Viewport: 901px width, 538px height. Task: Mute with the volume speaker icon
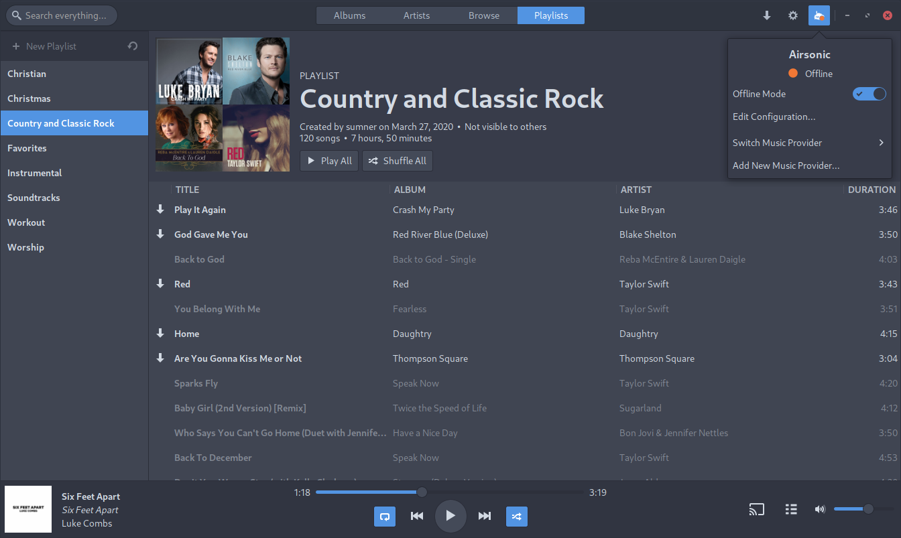coord(820,509)
